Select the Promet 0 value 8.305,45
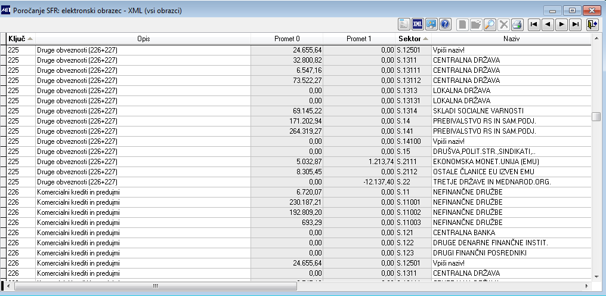Screen dimensions: 606x296 click(287, 171)
